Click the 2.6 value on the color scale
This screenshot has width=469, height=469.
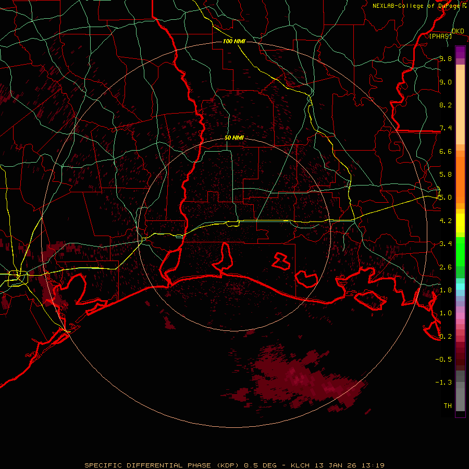(446, 267)
